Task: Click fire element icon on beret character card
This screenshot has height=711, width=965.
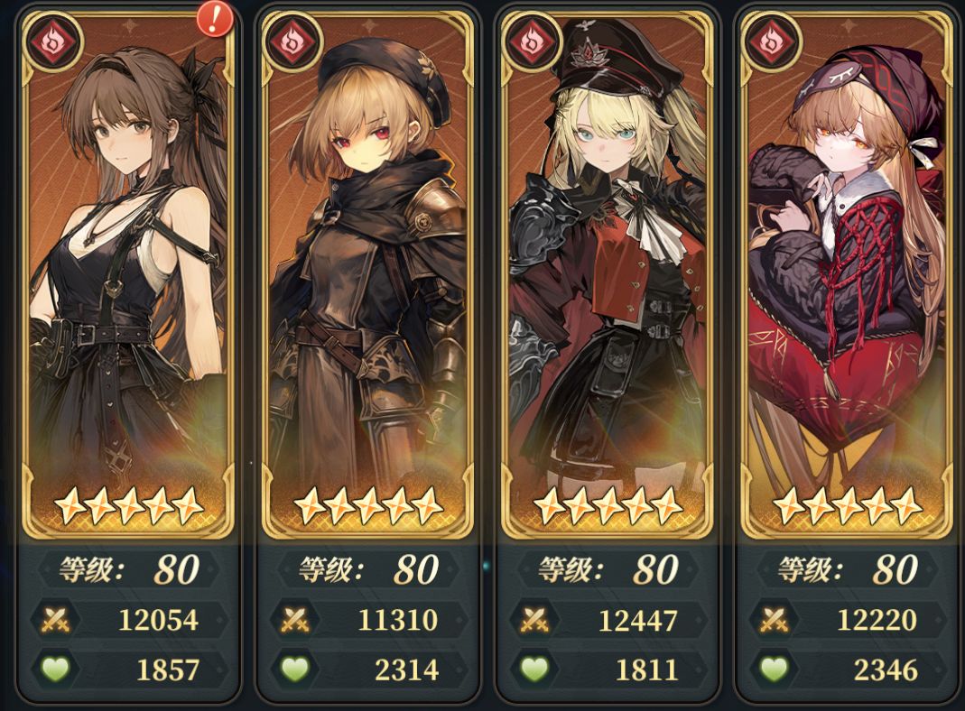Action: tap(293, 42)
